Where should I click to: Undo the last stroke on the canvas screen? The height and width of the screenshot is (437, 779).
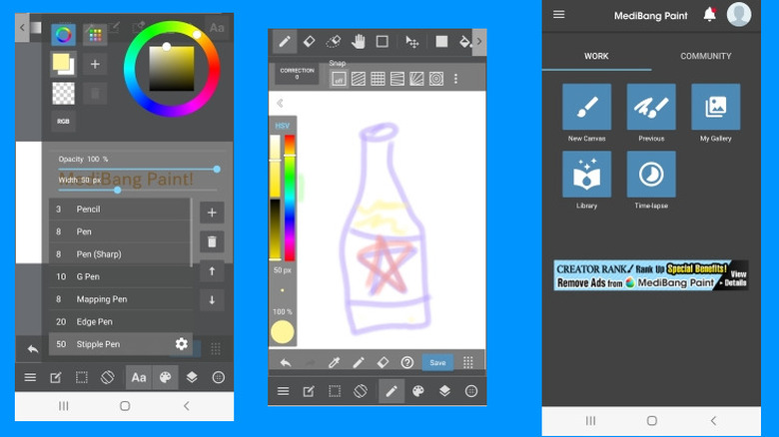coord(286,363)
